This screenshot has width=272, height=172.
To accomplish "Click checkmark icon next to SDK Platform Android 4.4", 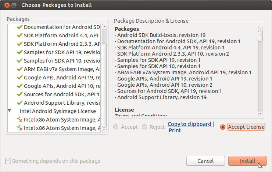I will (19, 35).
